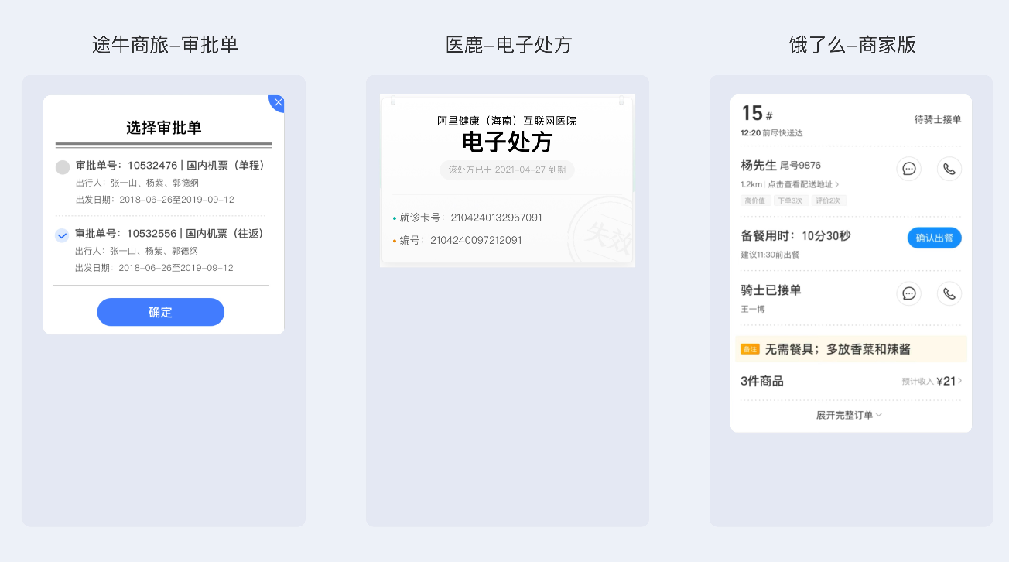
Task: Select the unselected radio for 审批单号 10532476
Action: pyautogui.click(x=63, y=166)
